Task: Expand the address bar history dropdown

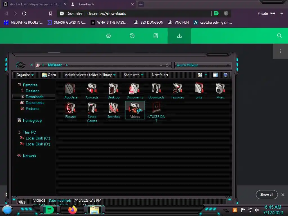Action: pyautogui.click(x=161, y=65)
